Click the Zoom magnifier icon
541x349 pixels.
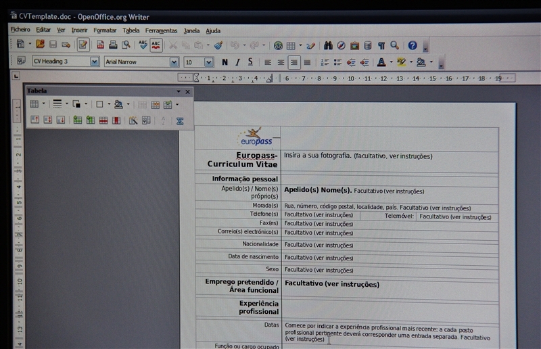[x=395, y=45]
